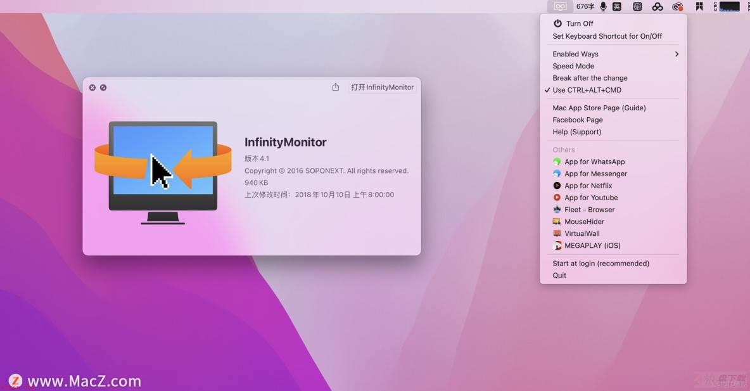The image size is (750, 391).
Task: Click the VirtualWall icon
Action: pos(557,234)
